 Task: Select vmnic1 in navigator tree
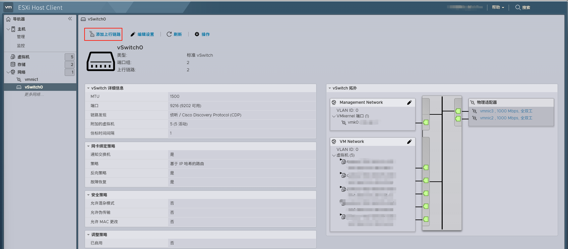[32, 80]
